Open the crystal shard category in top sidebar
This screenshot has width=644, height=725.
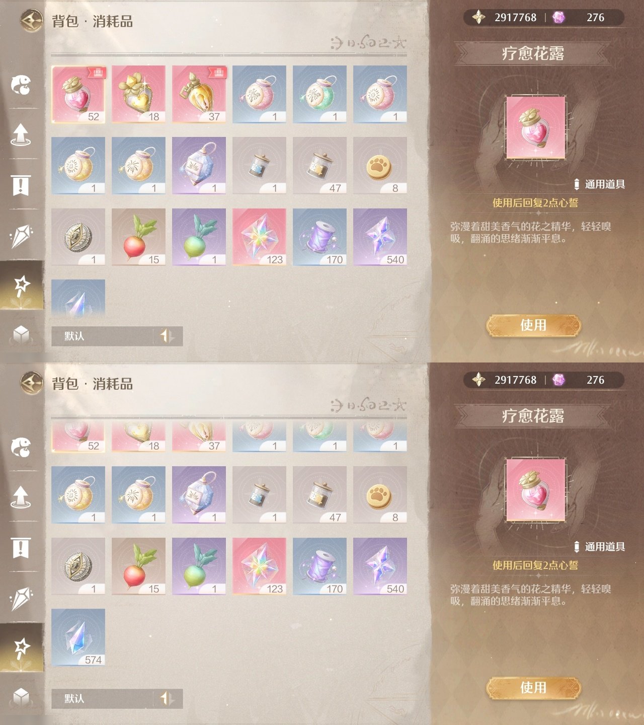pyautogui.click(x=21, y=235)
